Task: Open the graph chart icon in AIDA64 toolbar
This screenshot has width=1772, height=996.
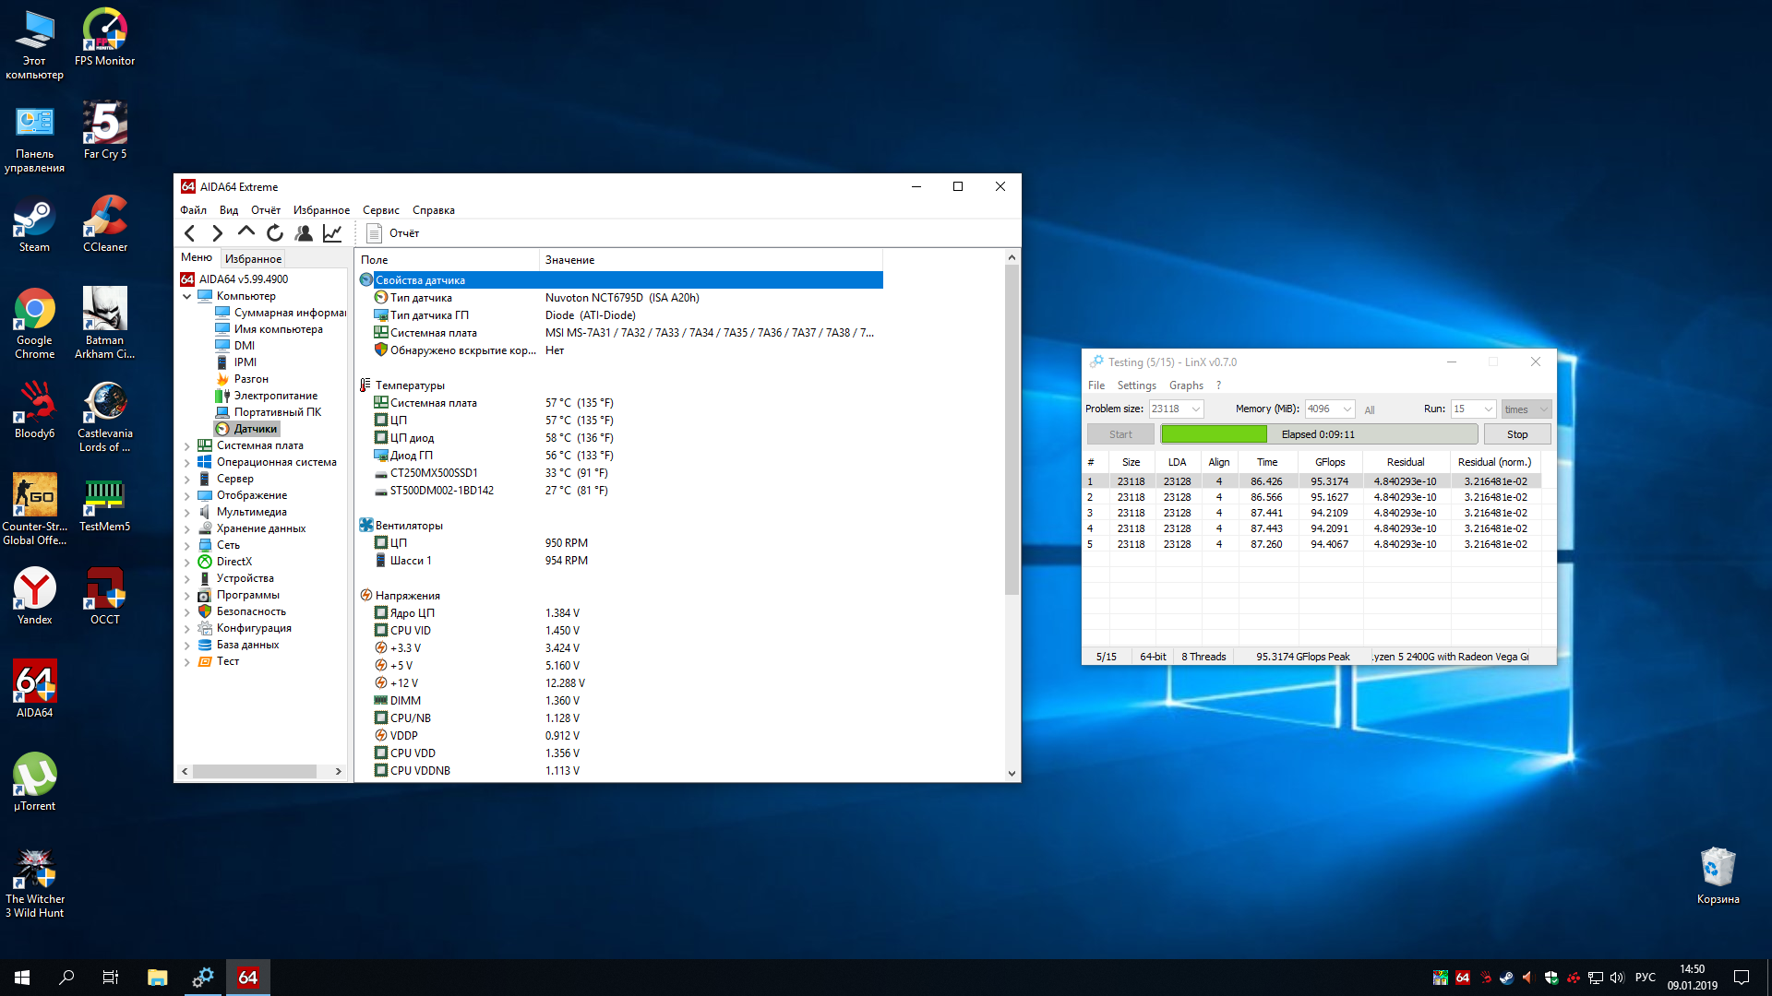Action: click(332, 233)
